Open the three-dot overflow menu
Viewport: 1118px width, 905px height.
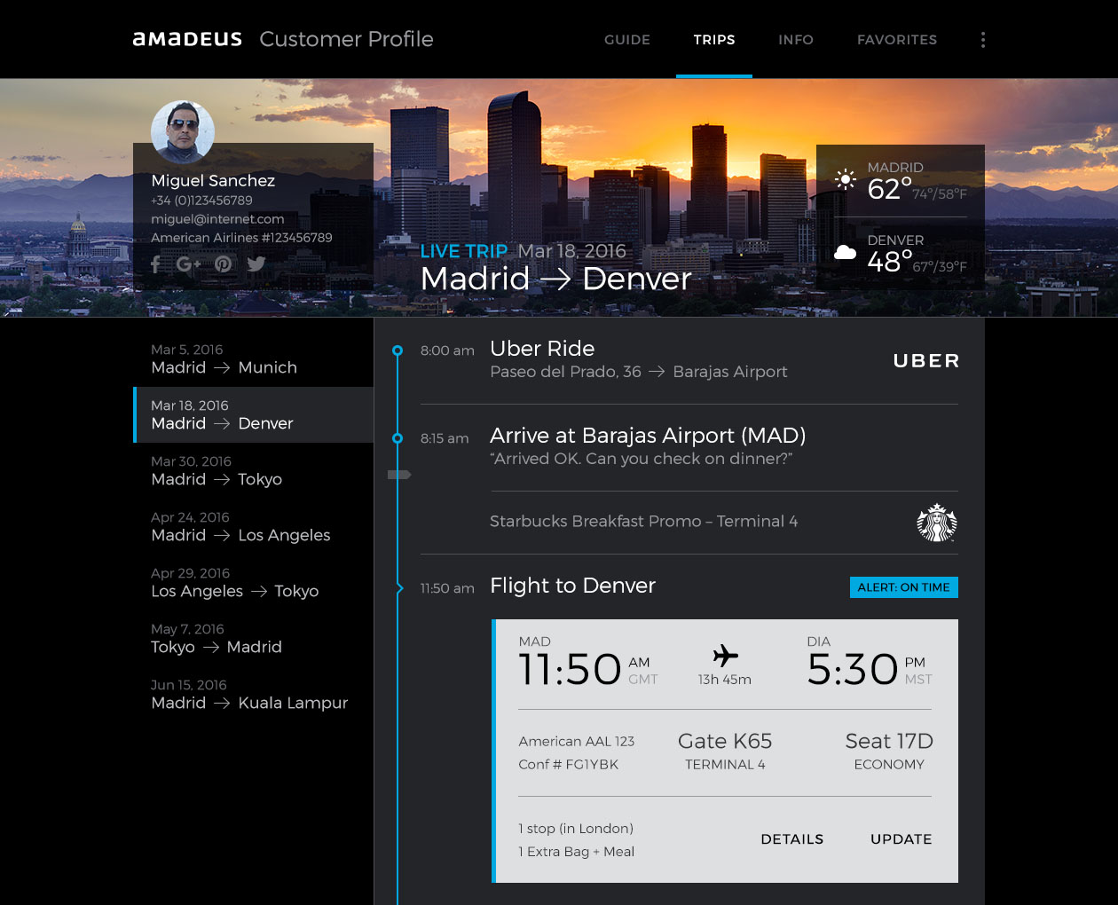click(983, 40)
